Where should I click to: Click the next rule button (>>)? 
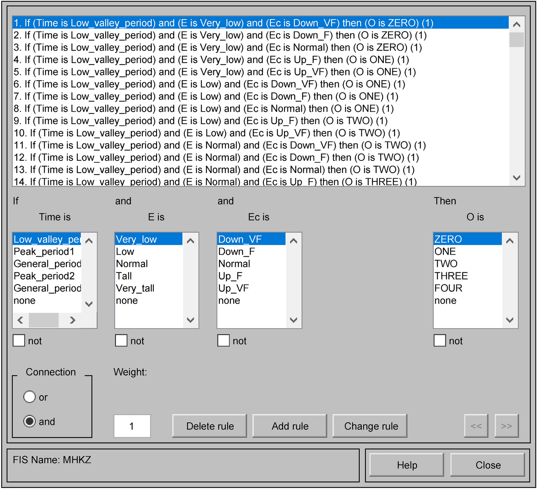click(506, 426)
